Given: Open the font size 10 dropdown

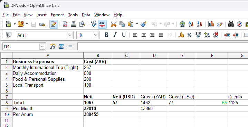Looking at the screenshot, I should tap(96, 35).
